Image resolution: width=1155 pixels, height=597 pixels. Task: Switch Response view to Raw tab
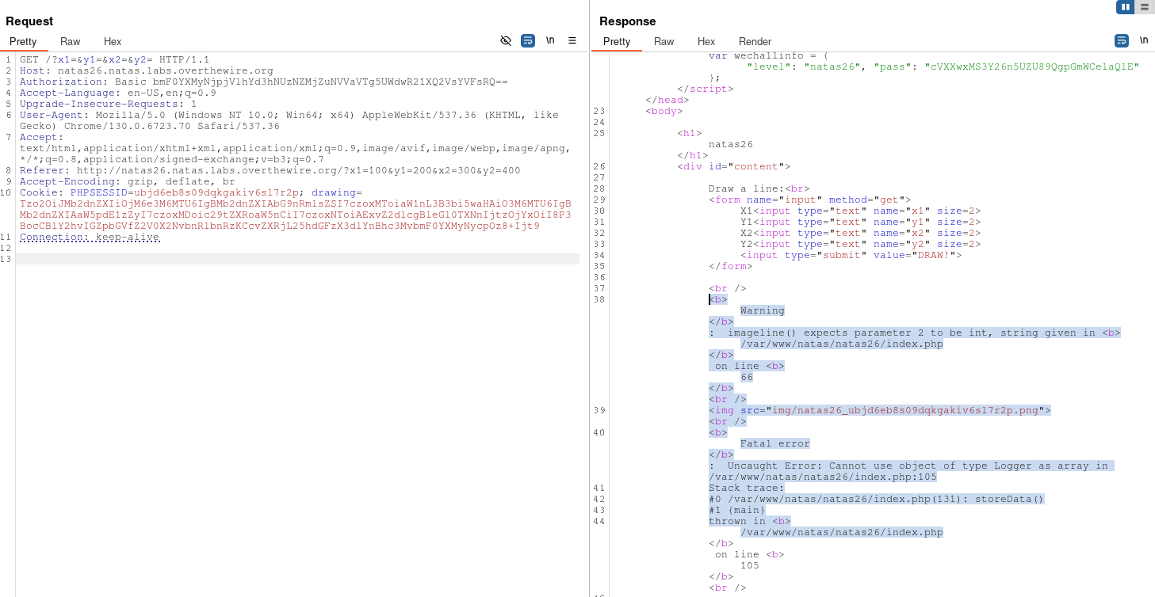pyautogui.click(x=664, y=41)
